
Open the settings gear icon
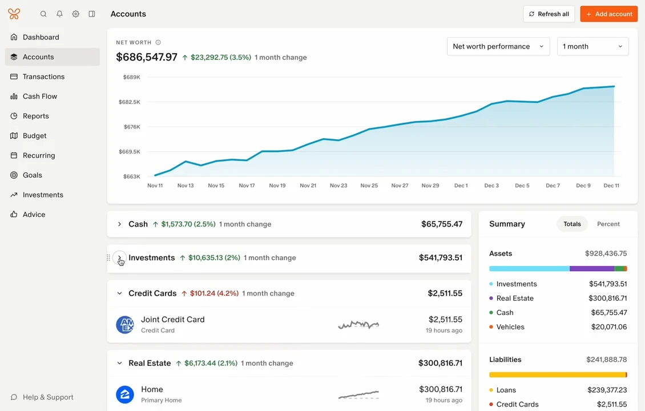(76, 14)
